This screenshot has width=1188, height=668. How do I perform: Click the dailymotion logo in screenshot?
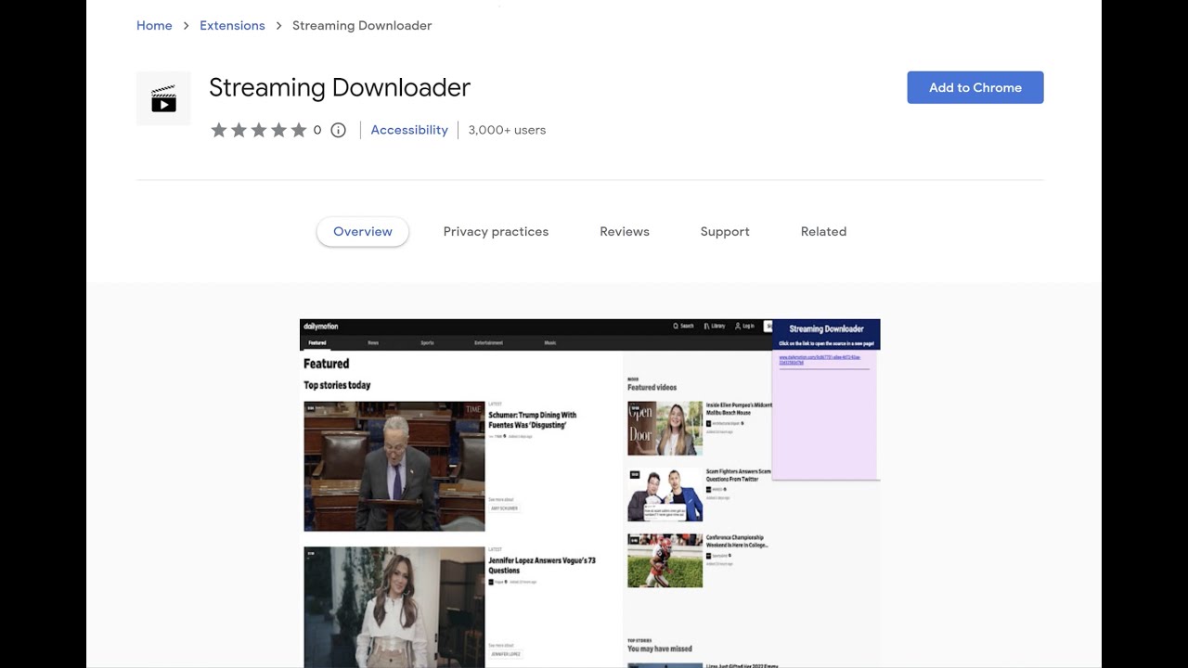point(321,327)
